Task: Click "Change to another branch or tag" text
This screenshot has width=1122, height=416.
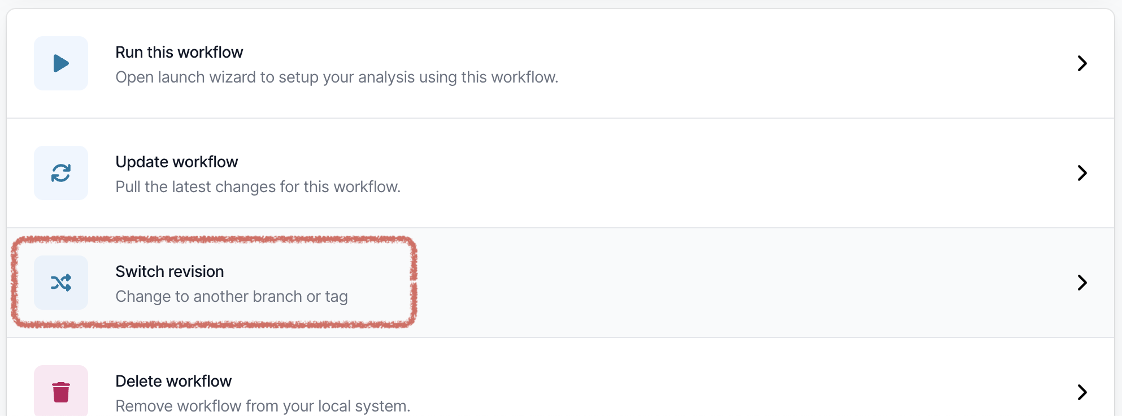Action: click(232, 296)
